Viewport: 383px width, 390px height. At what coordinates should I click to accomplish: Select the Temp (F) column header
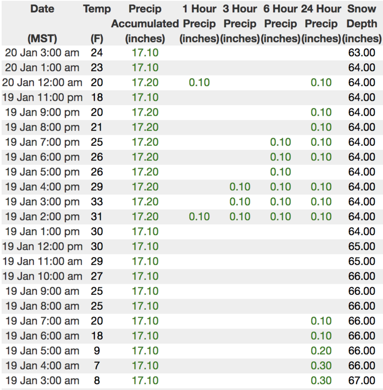[97, 23]
